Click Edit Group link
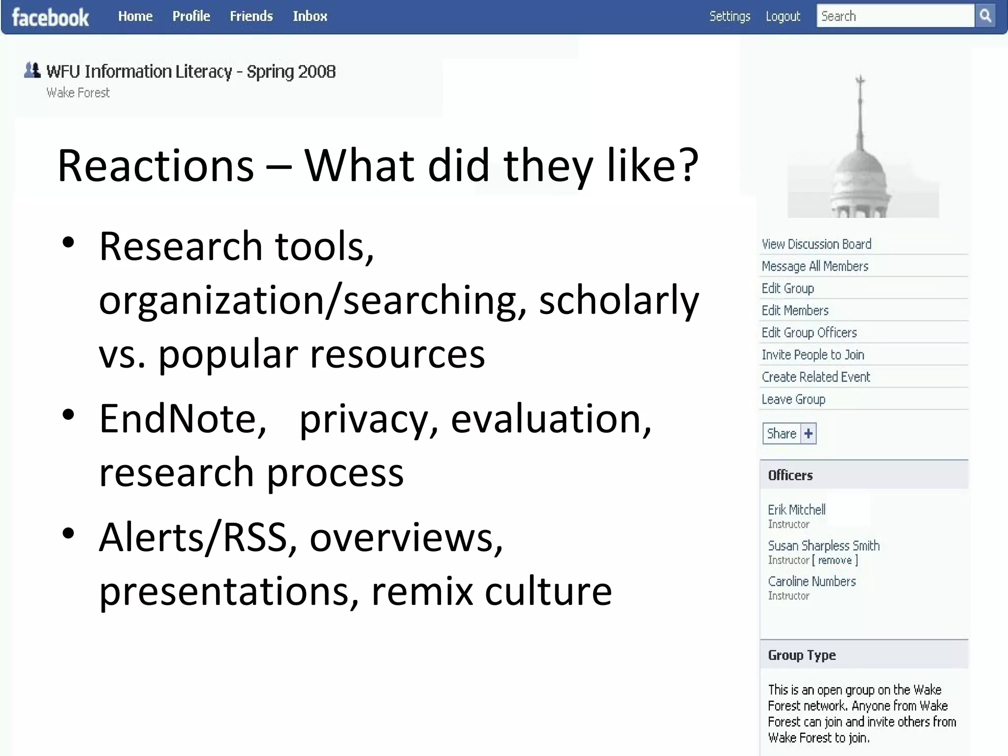Image resolution: width=1008 pixels, height=756 pixels. point(787,288)
